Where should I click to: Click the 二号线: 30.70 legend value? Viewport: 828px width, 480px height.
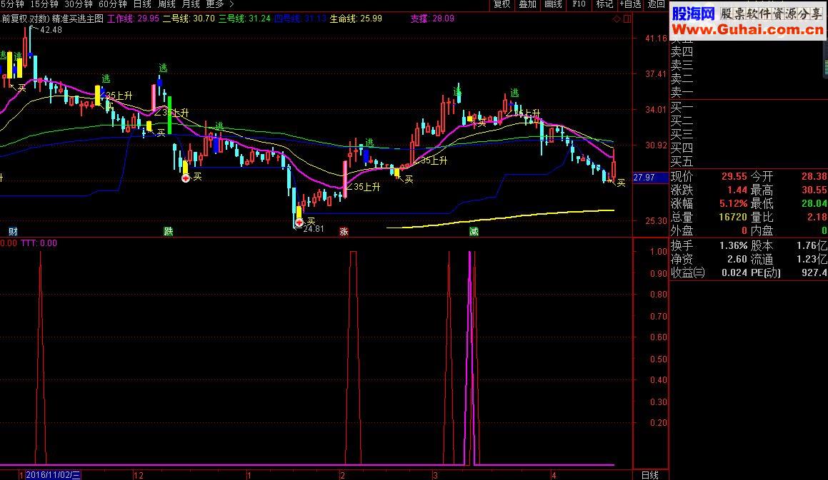pos(189,19)
